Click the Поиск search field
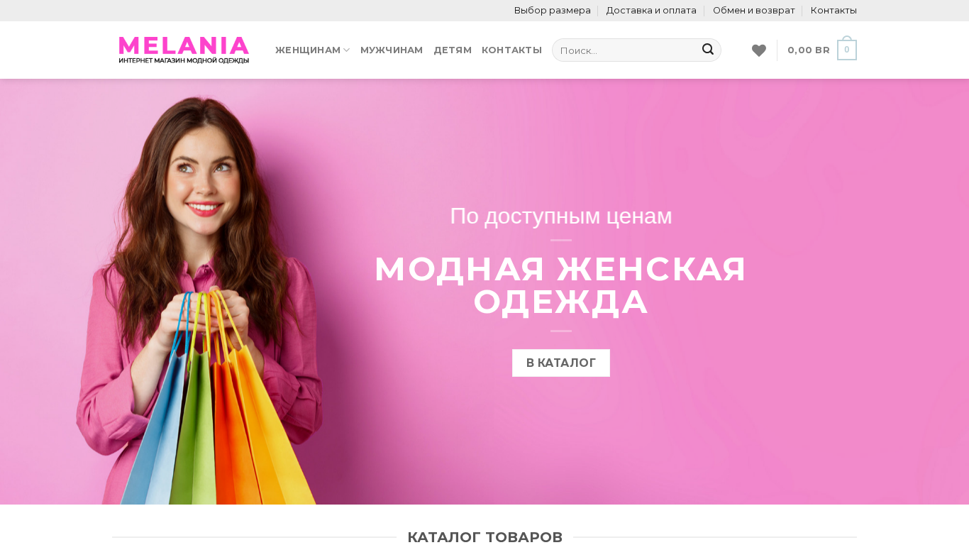This screenshot has height=545, width=969. tap(626, 50)
